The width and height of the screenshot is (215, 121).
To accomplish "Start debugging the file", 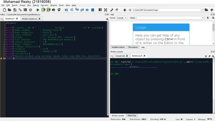I will (x=66, y=10).
